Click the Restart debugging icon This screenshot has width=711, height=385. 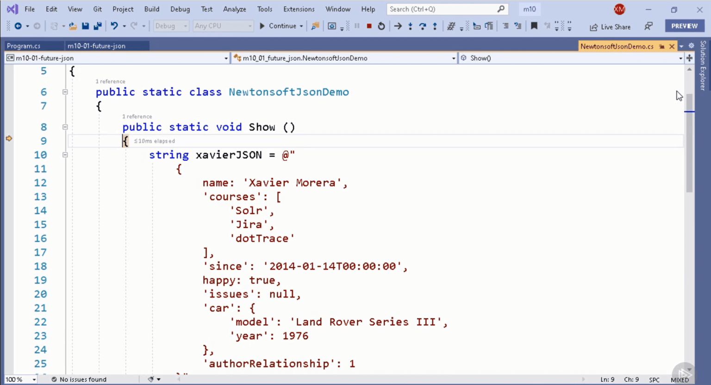(x=381, y=26)
